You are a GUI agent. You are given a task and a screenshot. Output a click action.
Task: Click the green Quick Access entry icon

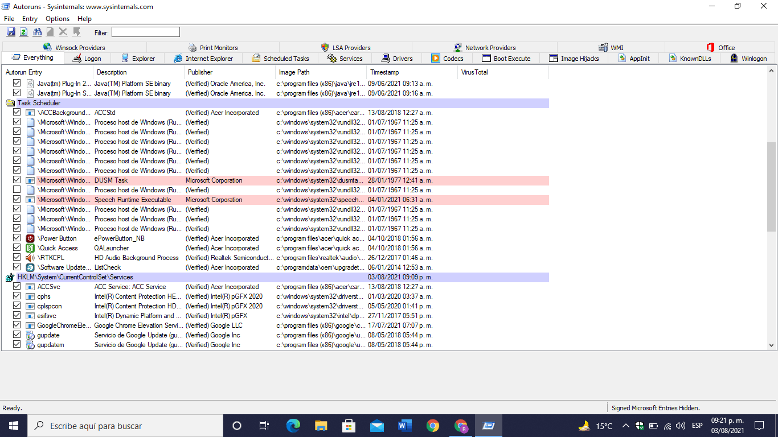pyautogui.click(x=30, y=248)
